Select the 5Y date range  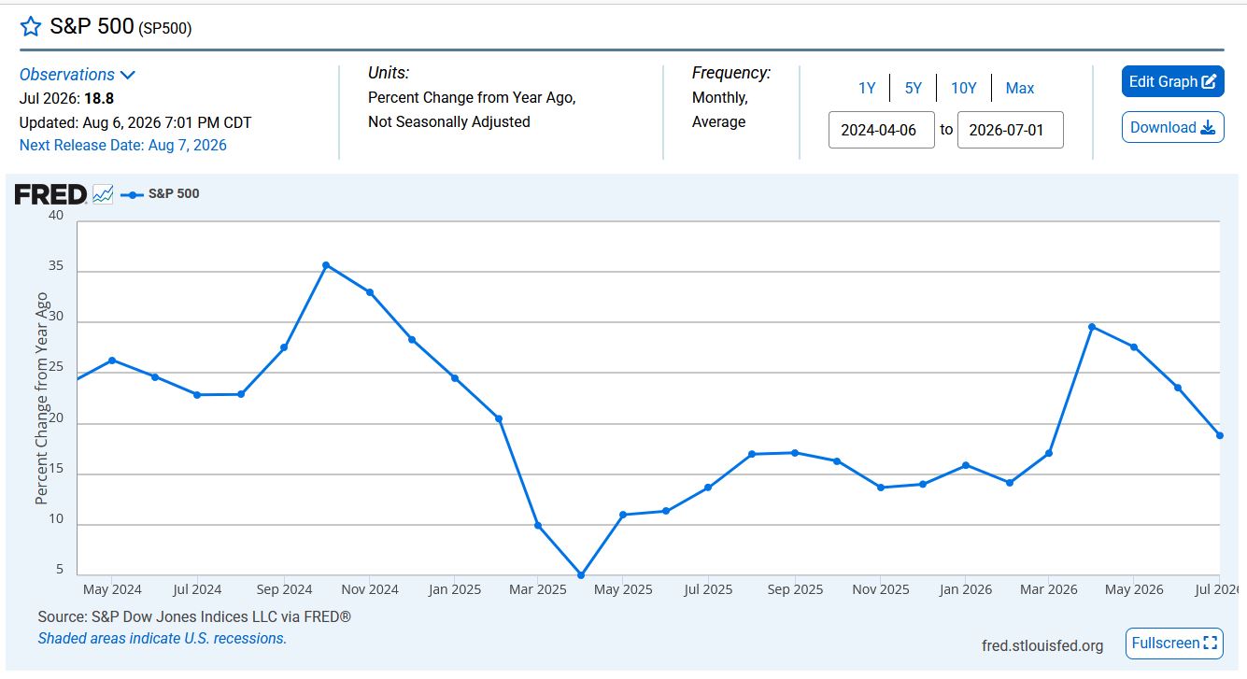click(913, 88)
